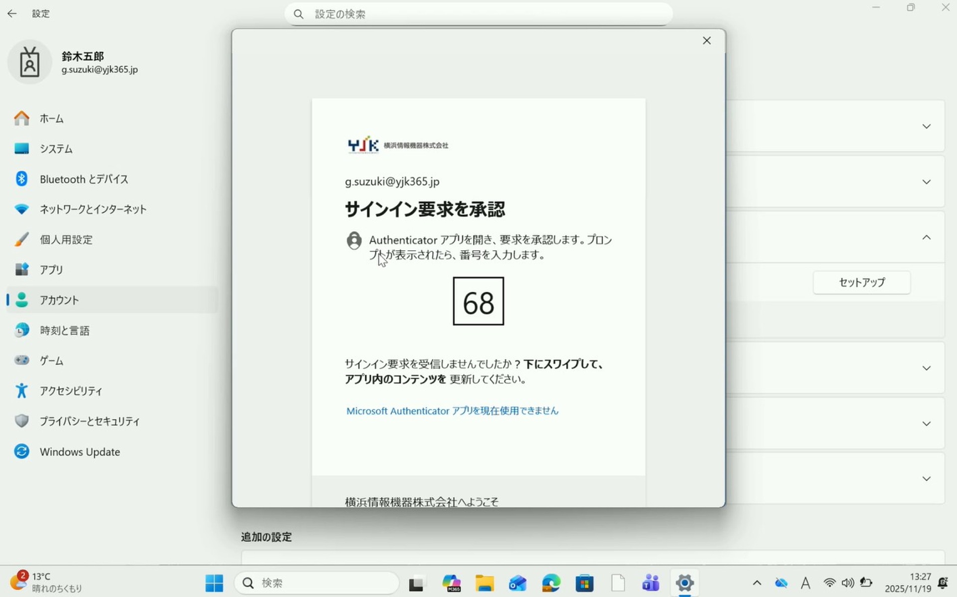Select ネットワークとインターネット in the sidebar
Viewport: 957px width, 597px height.
point(93,209)
